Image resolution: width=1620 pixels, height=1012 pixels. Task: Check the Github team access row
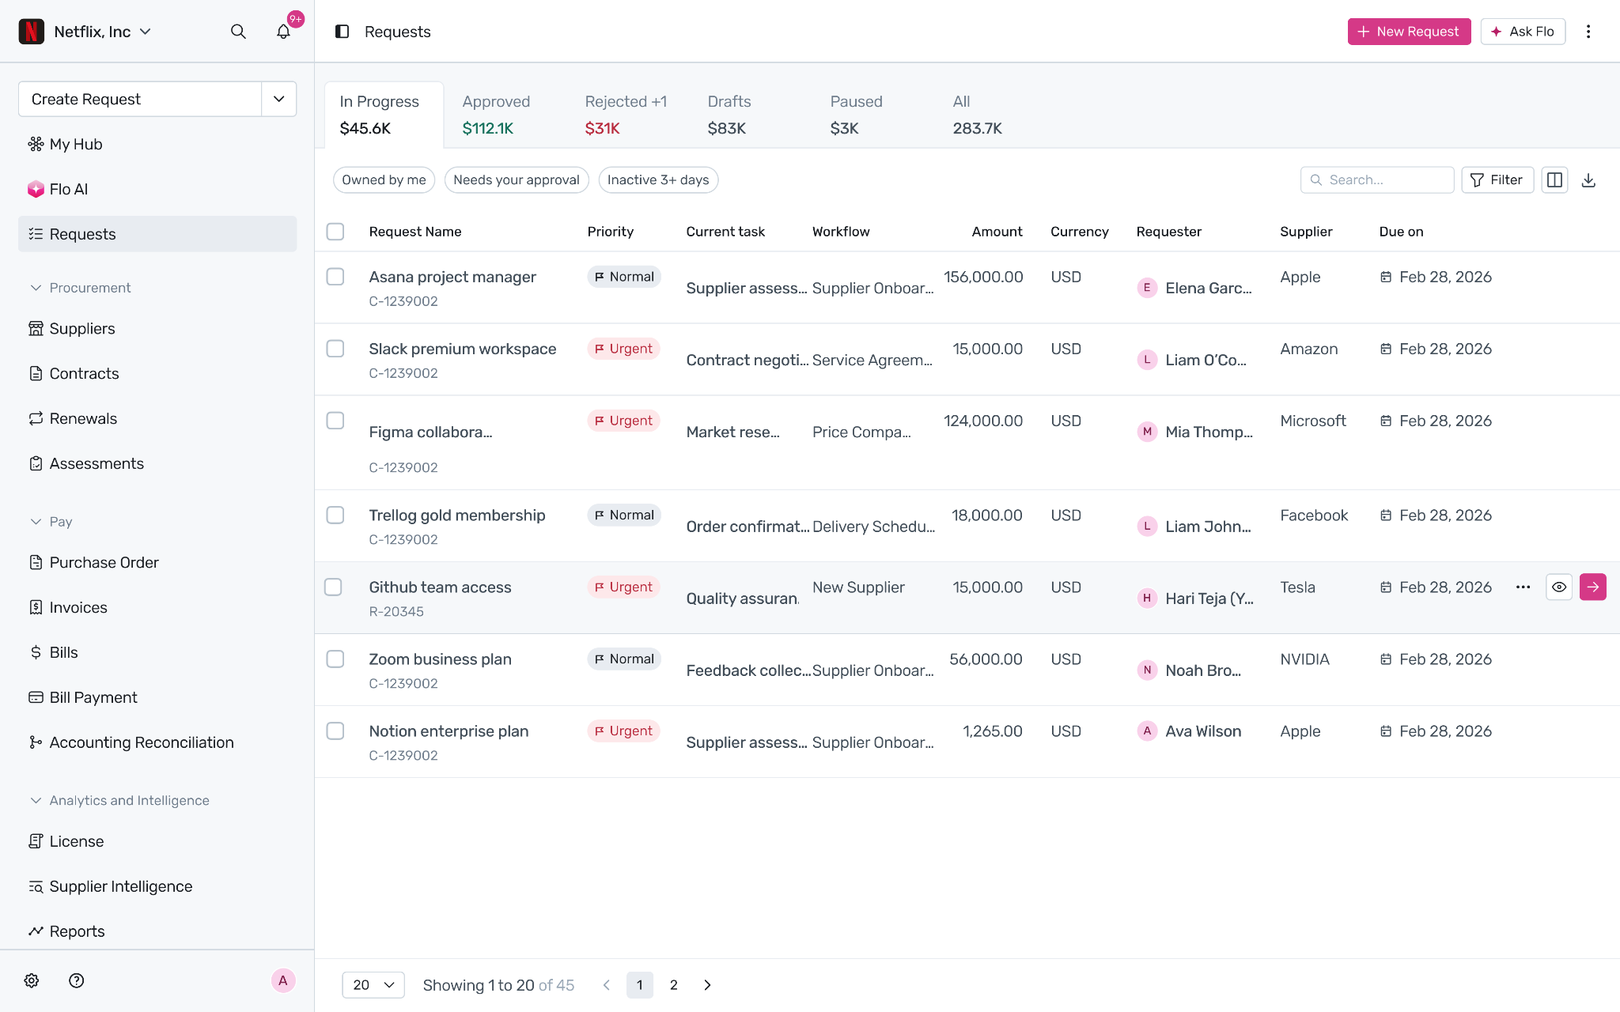point(333,587)
